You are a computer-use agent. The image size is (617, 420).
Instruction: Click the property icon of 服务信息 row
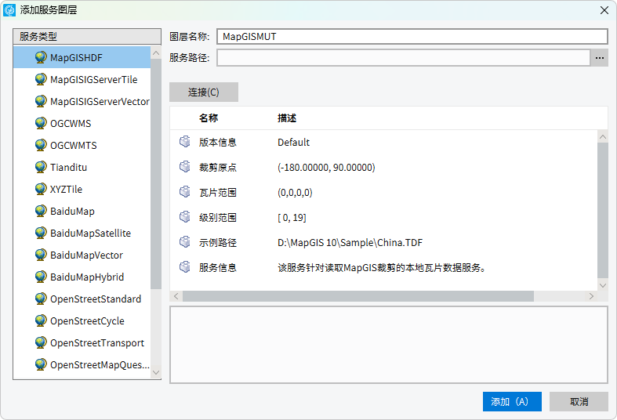(185, 267)
